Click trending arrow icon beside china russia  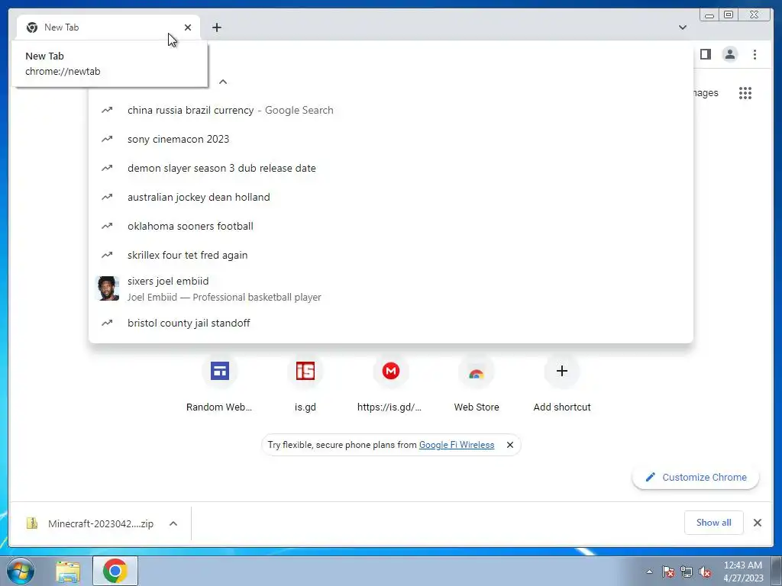(107, 110)
